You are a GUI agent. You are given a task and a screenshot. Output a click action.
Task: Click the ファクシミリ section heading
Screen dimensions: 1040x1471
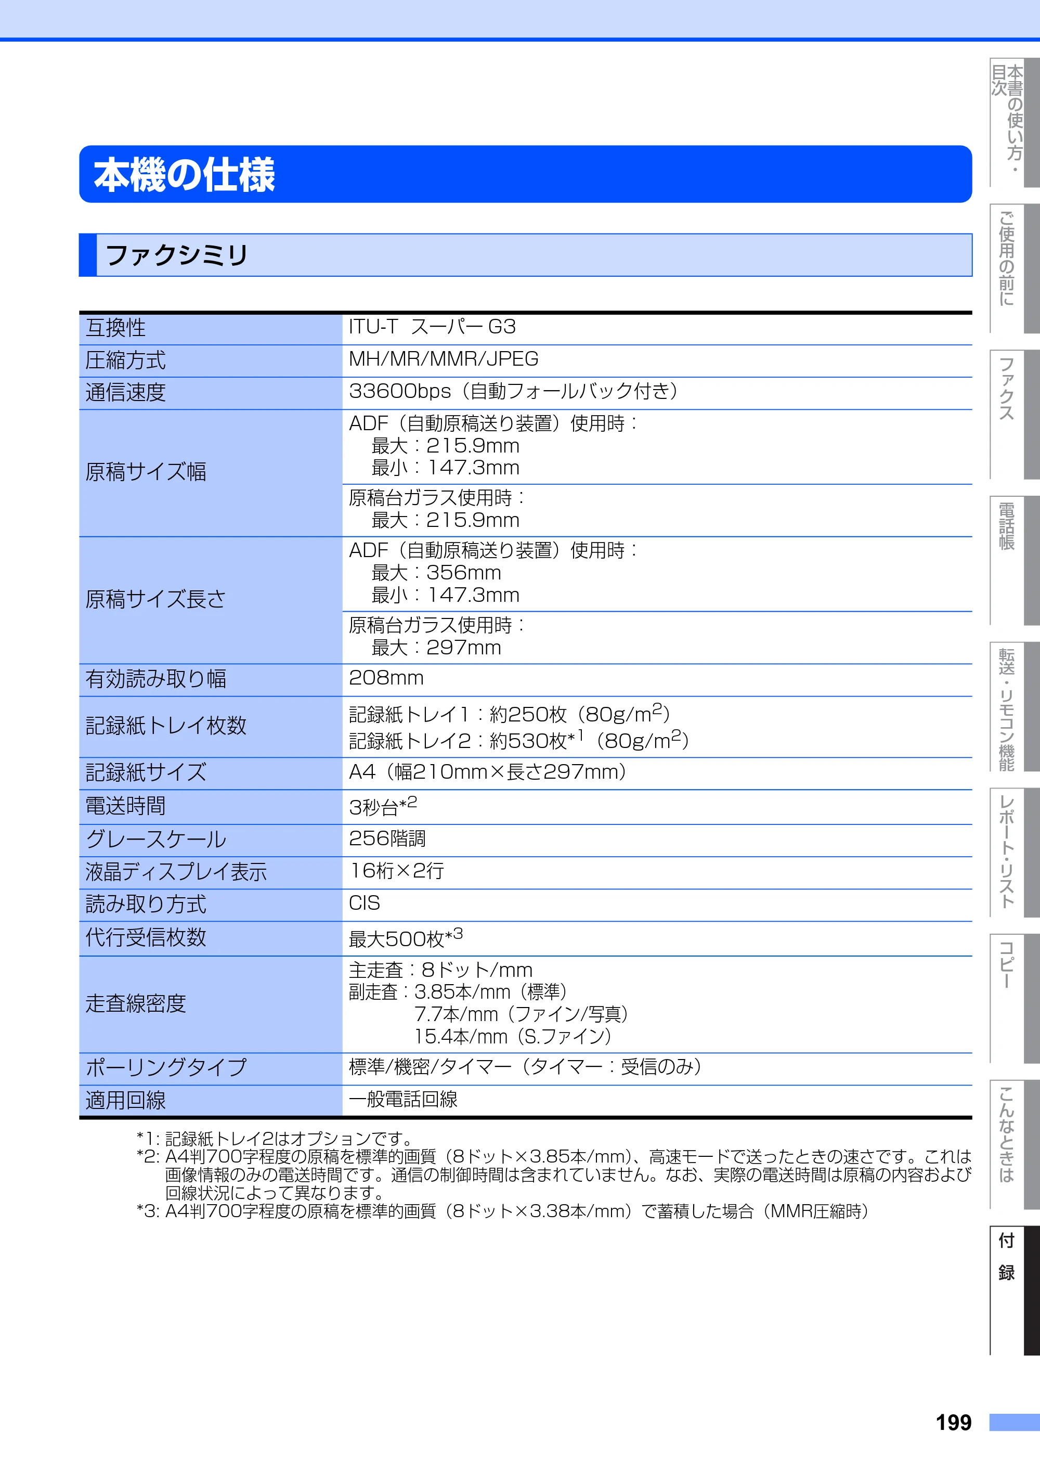[x=177, y=255]
